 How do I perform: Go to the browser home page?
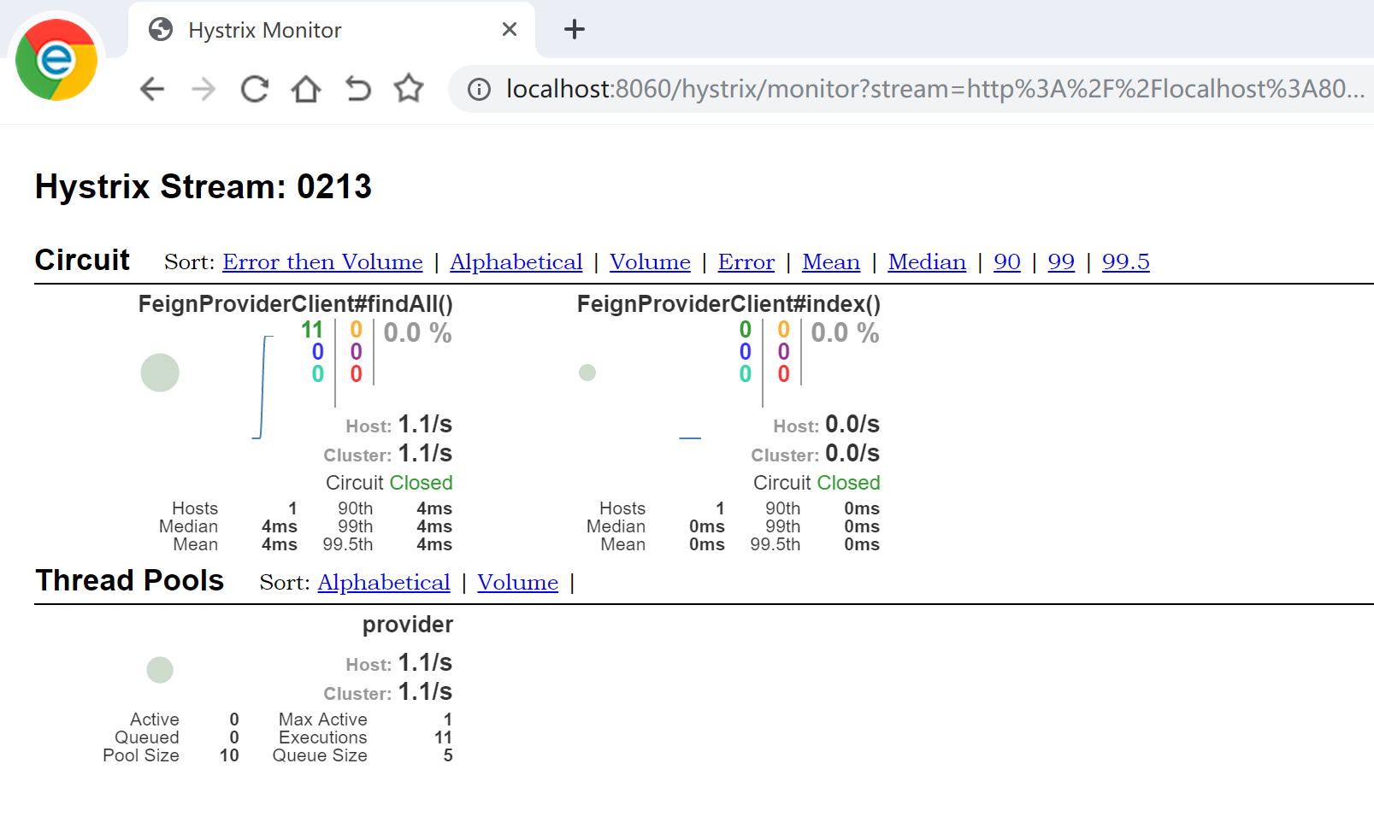(306, 89)
